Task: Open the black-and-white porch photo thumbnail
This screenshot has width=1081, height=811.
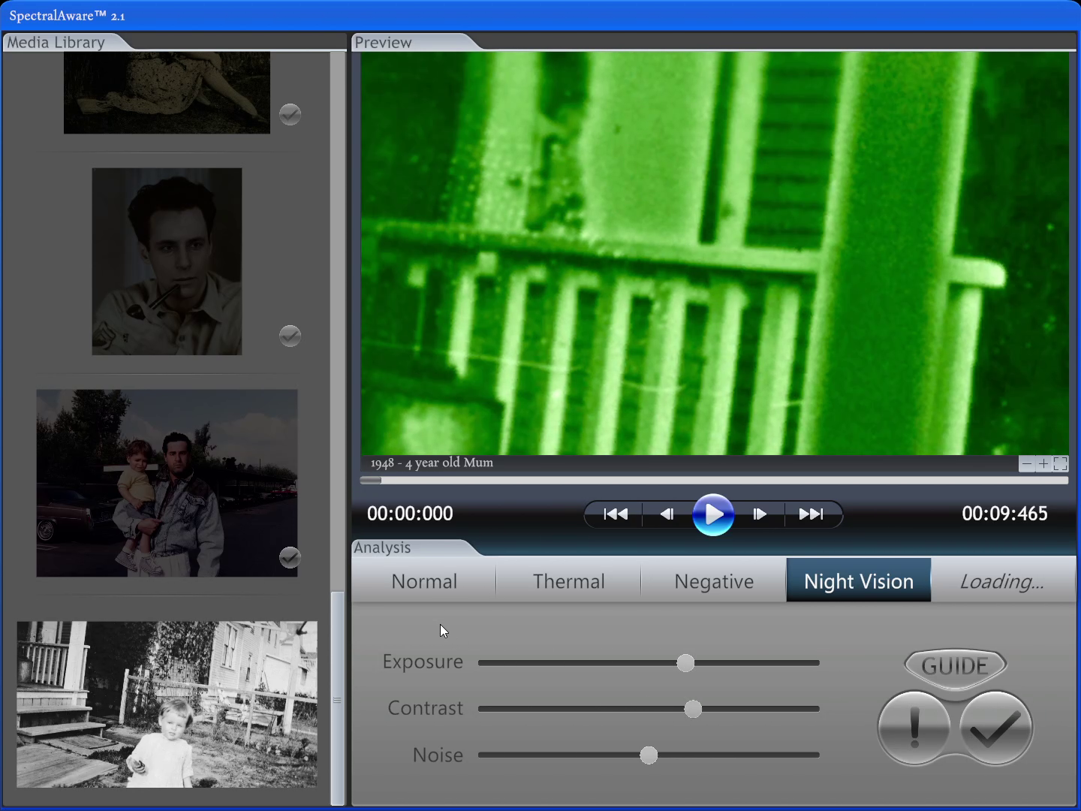Action: (167, 705)
